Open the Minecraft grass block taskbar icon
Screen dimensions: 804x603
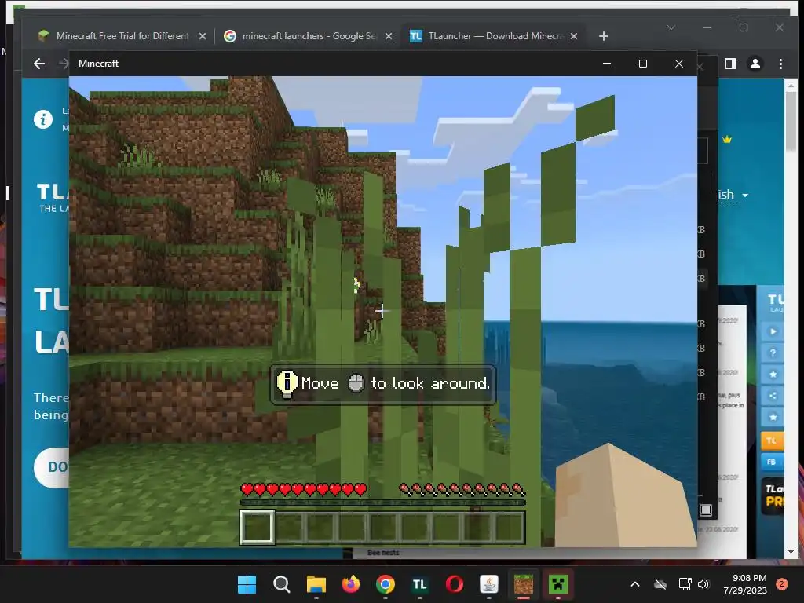pyautogui.click(x=524, y=584)
